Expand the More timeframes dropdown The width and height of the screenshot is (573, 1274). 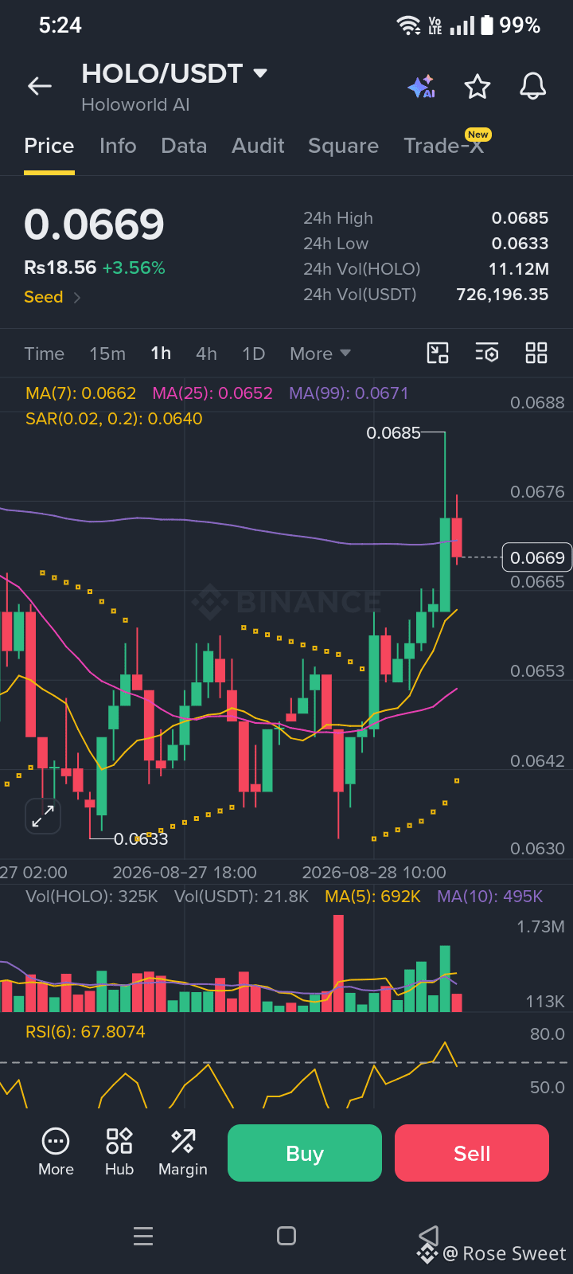pos(320,354)
